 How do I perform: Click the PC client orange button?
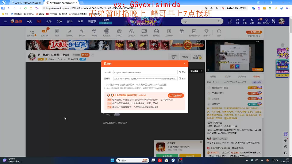coord(254,32)
